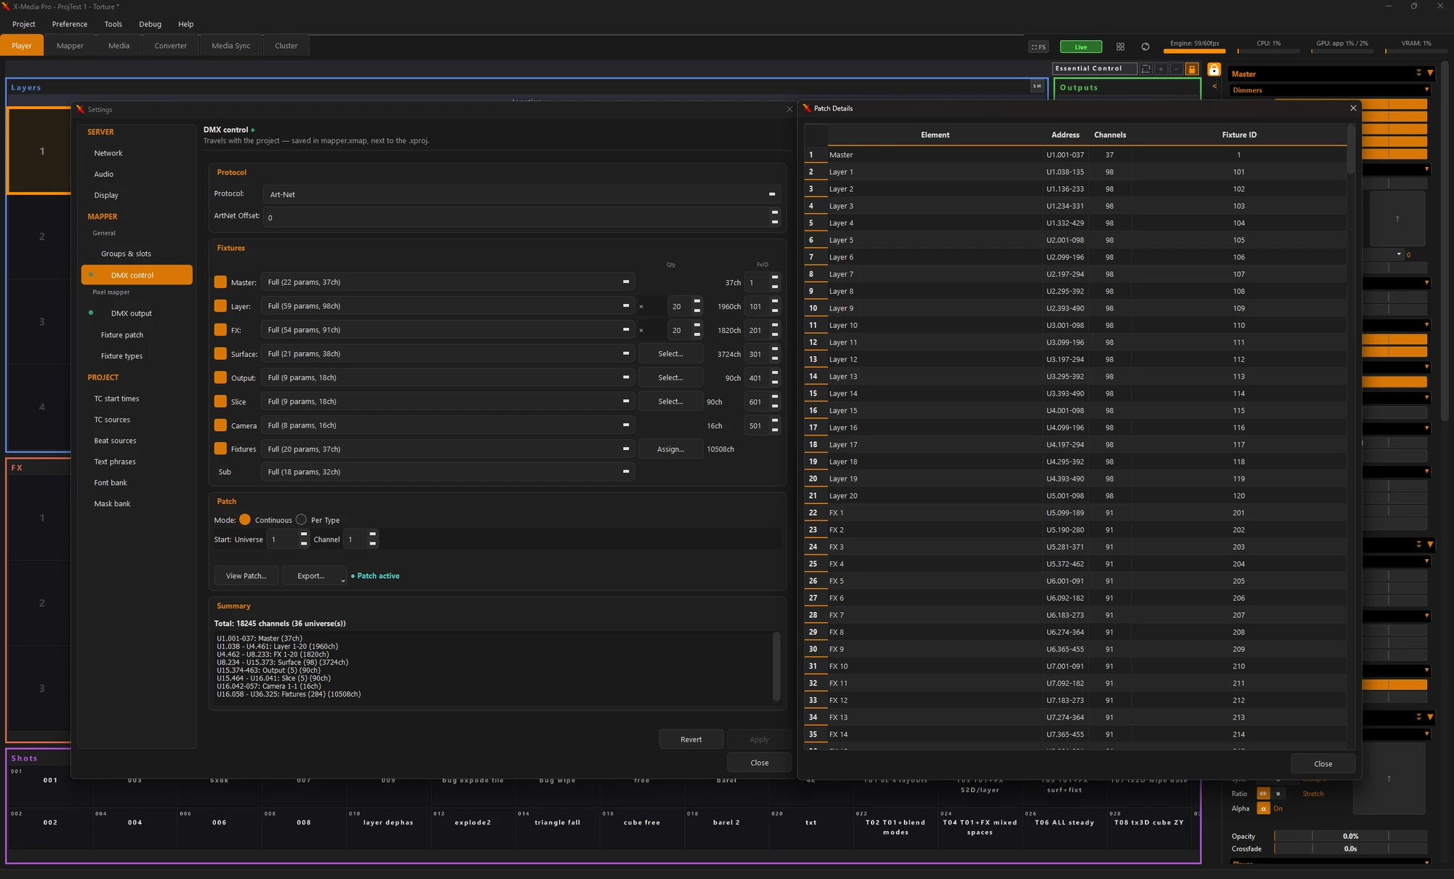Click the Assign button for Fixtures
This screenshot has width=1454, height=879.
coord(670,449)
